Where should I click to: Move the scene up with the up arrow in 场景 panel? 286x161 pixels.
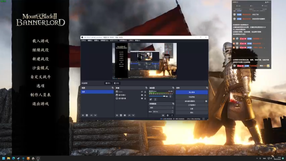pos(92,115)
